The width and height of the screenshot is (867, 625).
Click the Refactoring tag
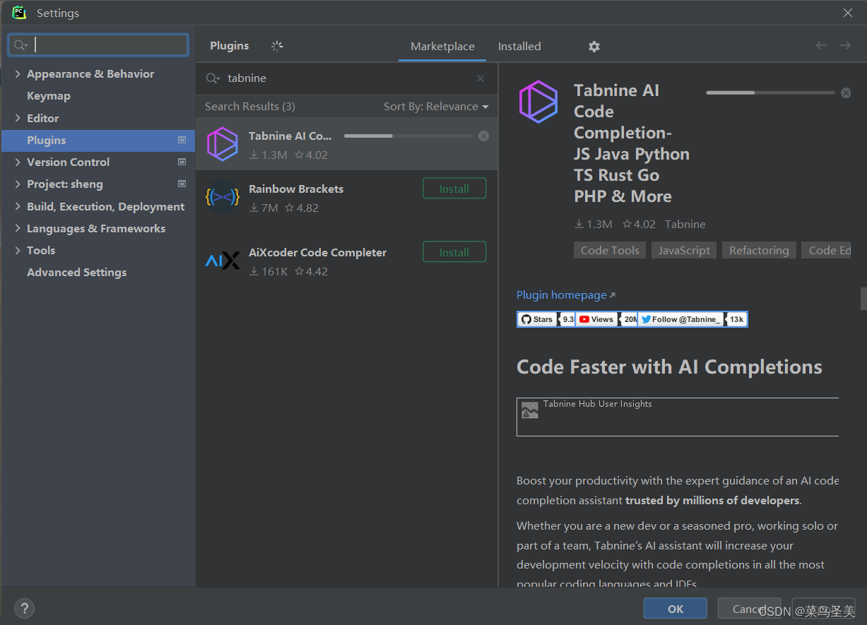[x=759, y=251]
